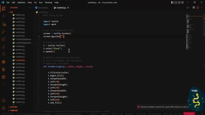Click the GitLens error notification message
205x115 pixels.
coord(164,107)
